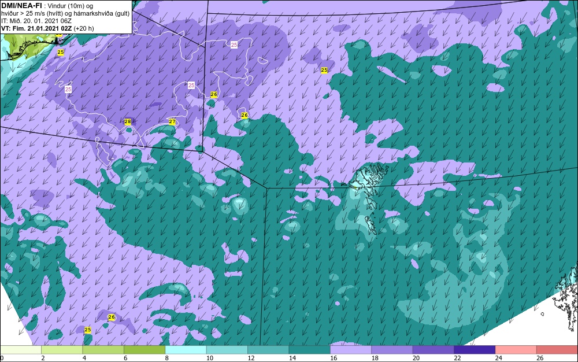Click the legend tick number 14
The image size is (578, 362).
tap(292, 358)
